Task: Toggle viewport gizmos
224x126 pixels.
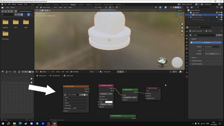Action: [x=160, y=7]
